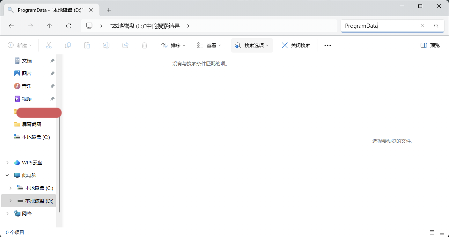Click the forward navigation arrow
Image resolution: width=449 pixels, height=237 pixels.
click(x=31, y=26)
